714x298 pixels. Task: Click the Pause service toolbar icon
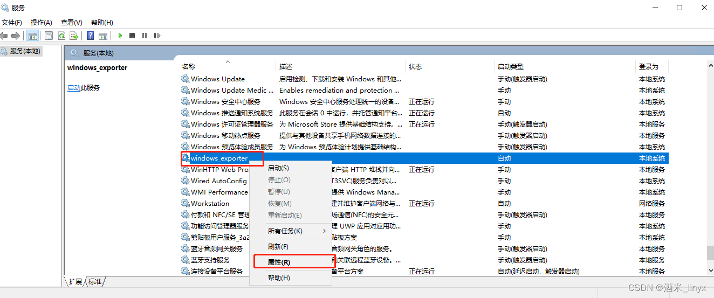coord(145,36)
